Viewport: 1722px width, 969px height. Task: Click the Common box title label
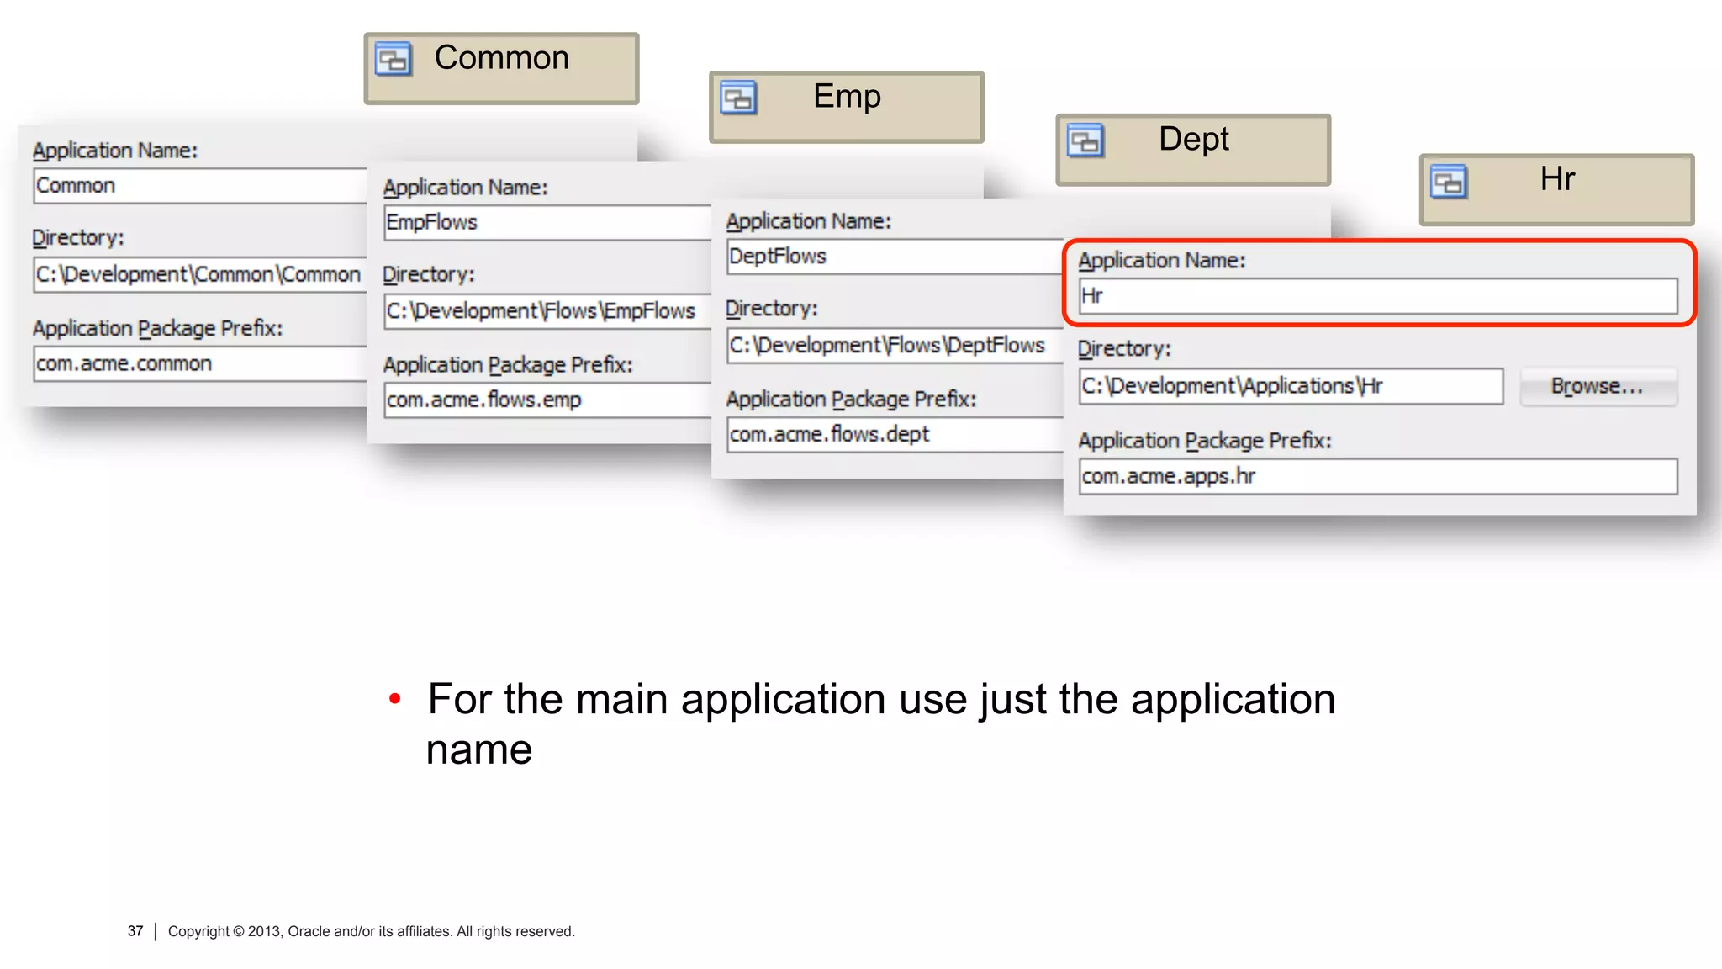pos(502,58)
